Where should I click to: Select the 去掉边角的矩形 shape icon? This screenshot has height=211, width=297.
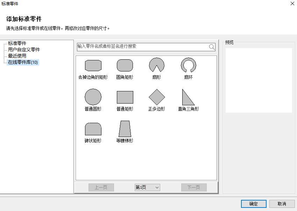93,65
